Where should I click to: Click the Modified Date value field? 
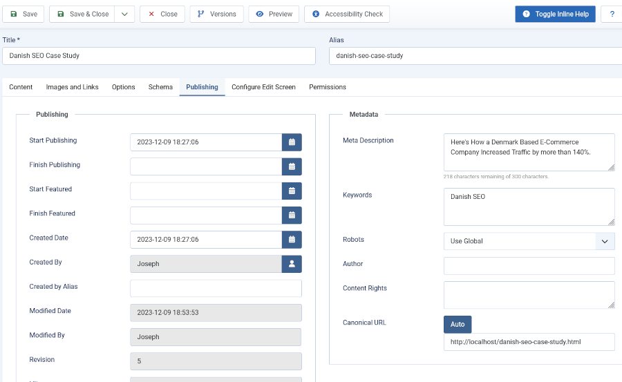(x=216, y=313)
